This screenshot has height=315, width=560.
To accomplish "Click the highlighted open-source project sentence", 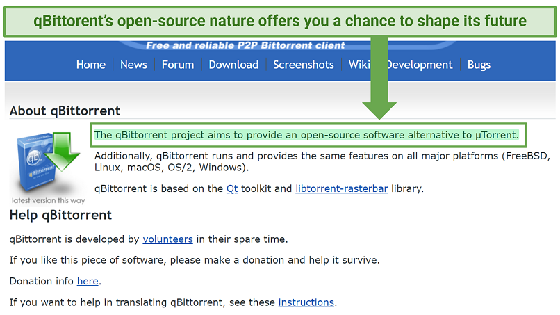I will click(x=306, y=135).
